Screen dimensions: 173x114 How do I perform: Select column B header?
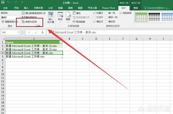click(x=69, y=39)
